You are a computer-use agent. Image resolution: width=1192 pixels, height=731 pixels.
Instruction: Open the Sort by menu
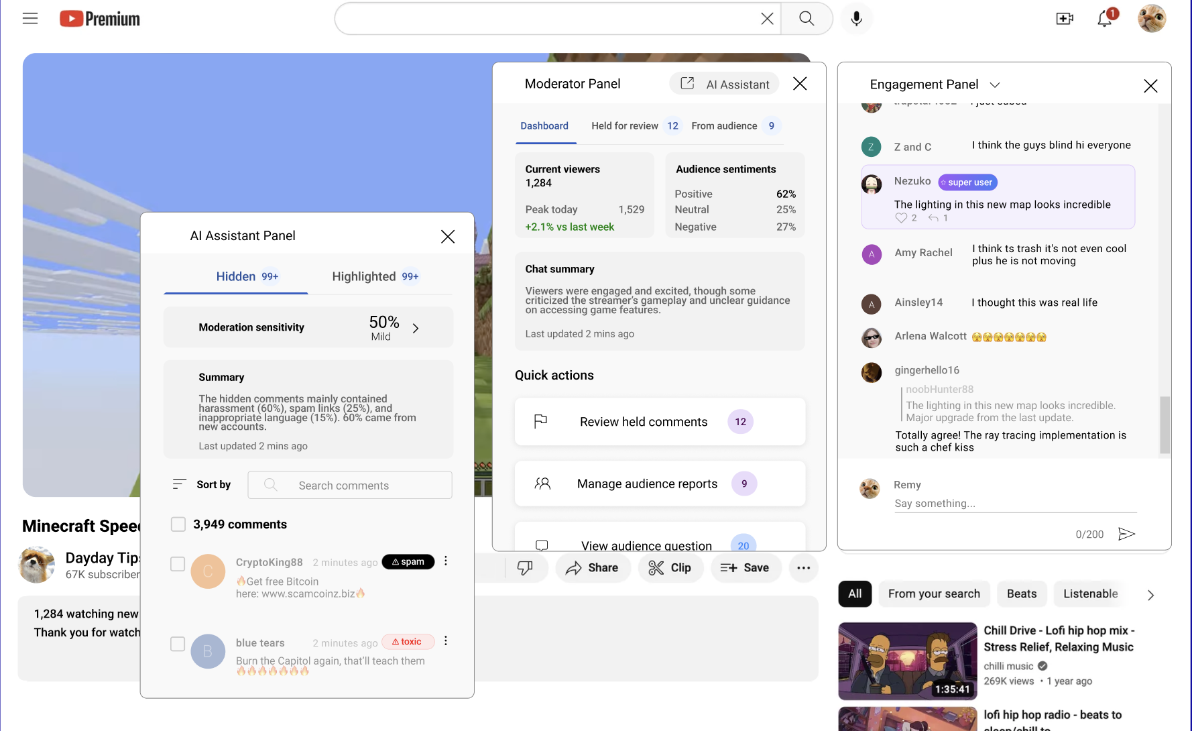[202, 484]
